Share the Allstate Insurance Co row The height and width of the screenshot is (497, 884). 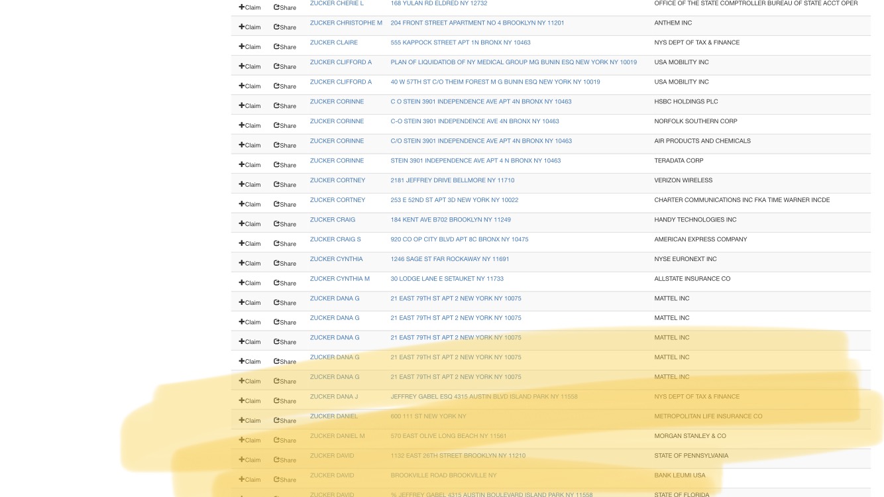point(285,283)
